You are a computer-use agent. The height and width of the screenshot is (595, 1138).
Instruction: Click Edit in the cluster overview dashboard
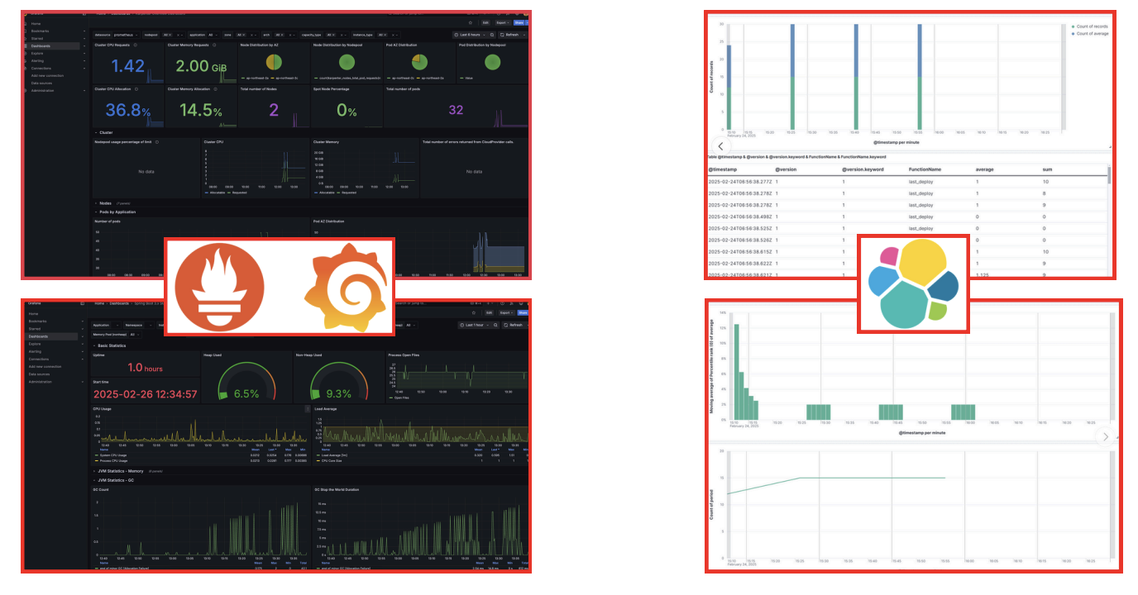tap(485, 22)
